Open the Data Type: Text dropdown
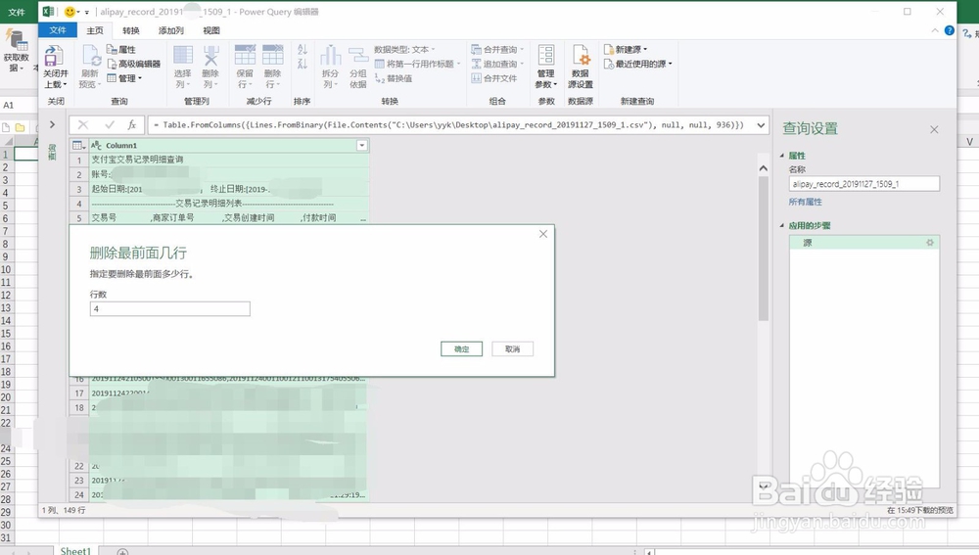 404,49
